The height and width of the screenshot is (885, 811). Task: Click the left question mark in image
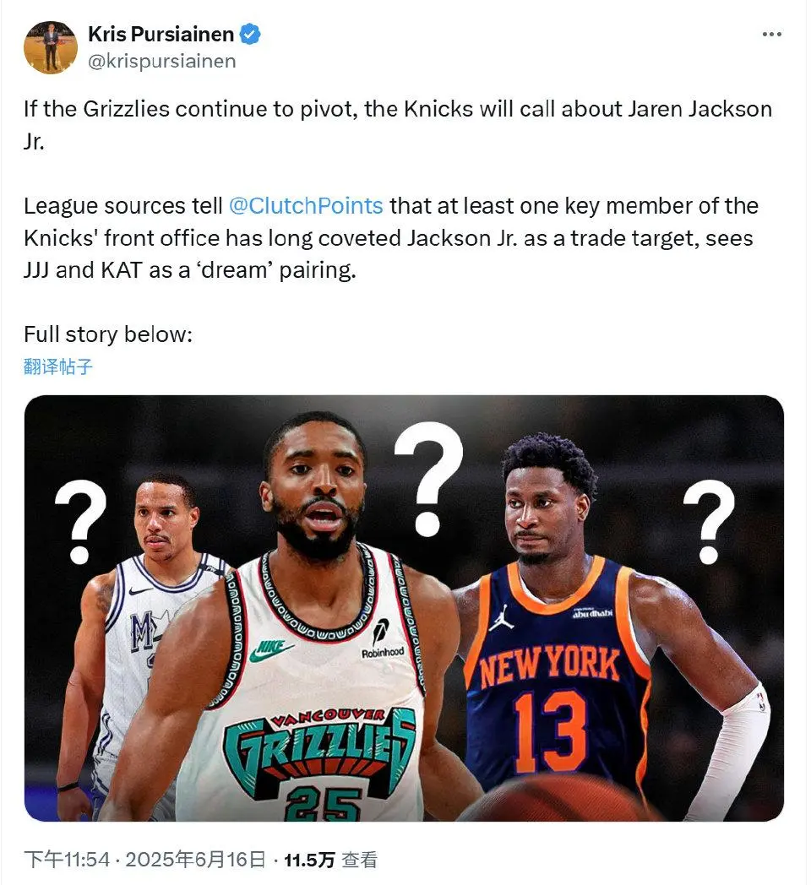(x=81, y=522)
